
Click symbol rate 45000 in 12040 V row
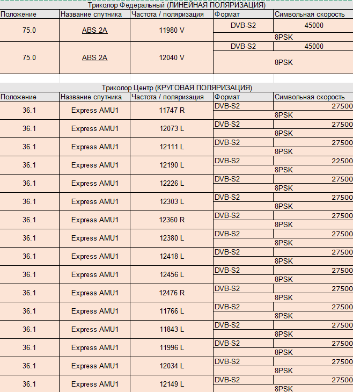tap(313, 46)
